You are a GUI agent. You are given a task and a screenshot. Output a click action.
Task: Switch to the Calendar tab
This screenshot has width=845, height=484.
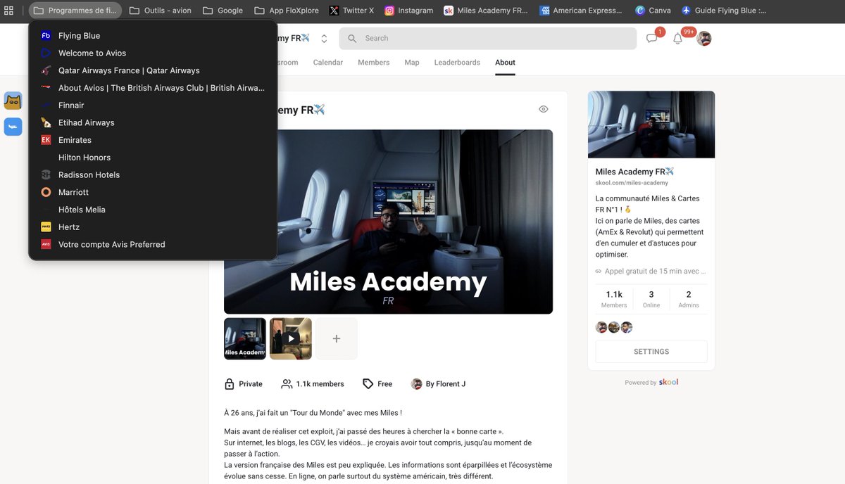[328, 63]
